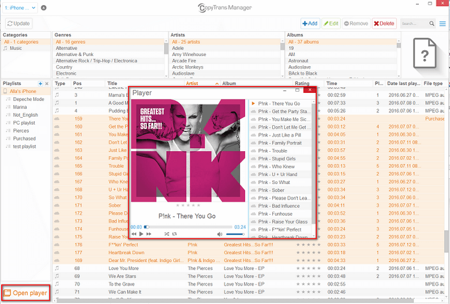Click next track button in Player
The height and width of the screenshot is (304, 450).
(149, 234)
